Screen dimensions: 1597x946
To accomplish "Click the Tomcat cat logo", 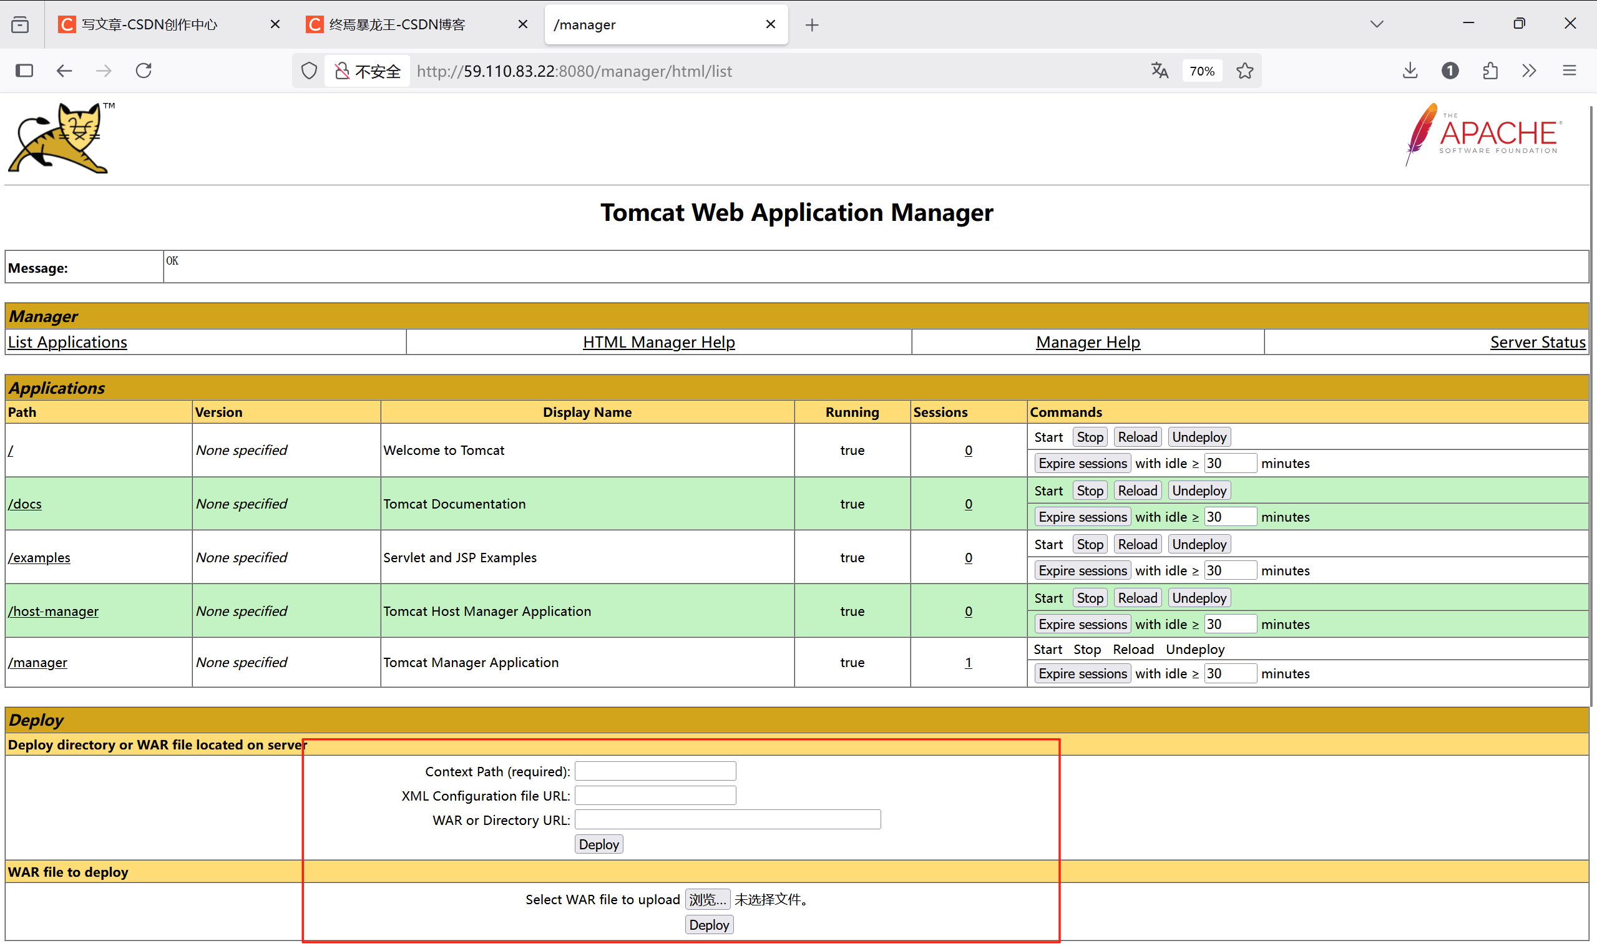I will coord(61,137).
